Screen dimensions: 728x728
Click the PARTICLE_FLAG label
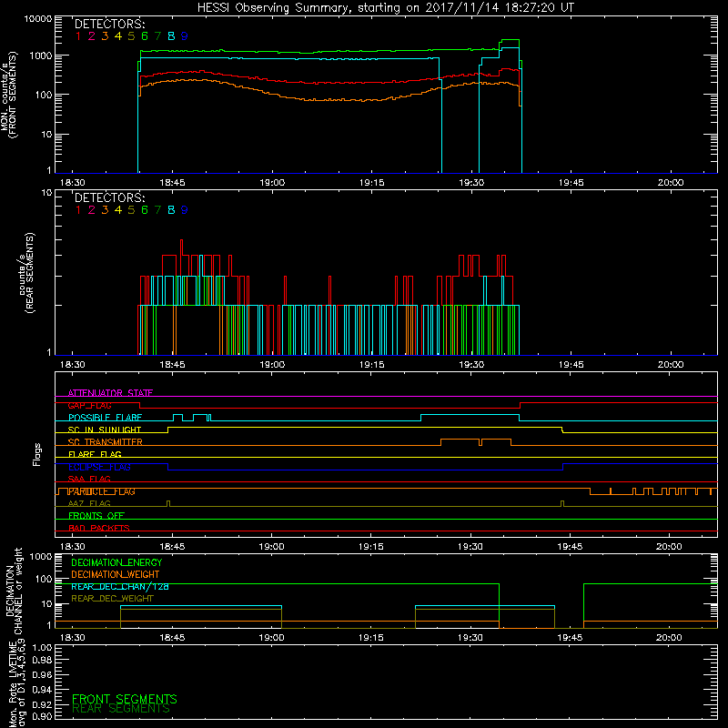pos(102,491)
